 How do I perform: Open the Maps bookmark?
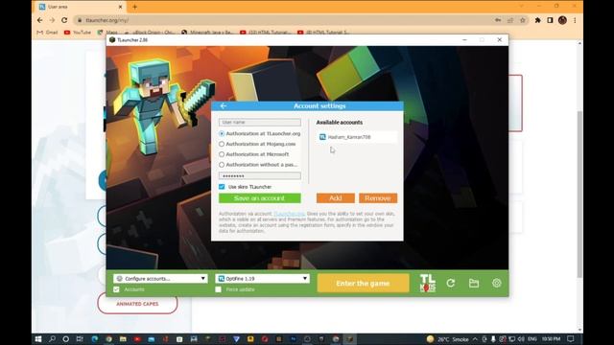(x=107, y=33)
